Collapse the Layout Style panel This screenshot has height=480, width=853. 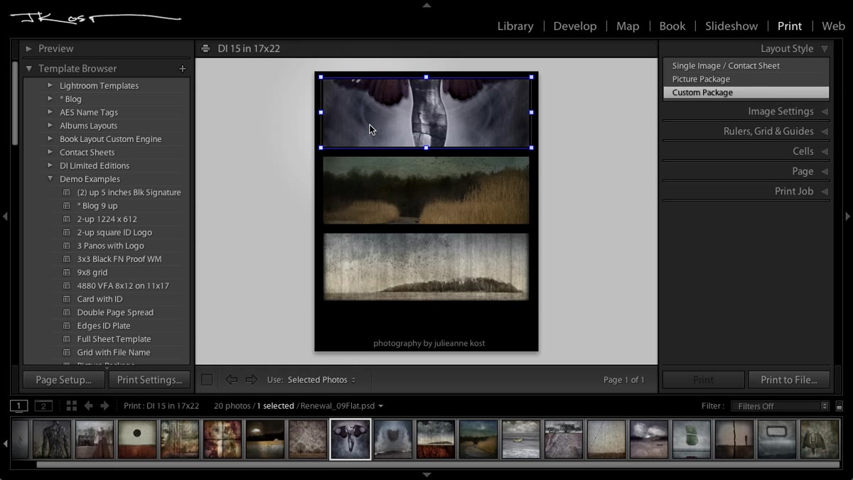coord(825,49)
